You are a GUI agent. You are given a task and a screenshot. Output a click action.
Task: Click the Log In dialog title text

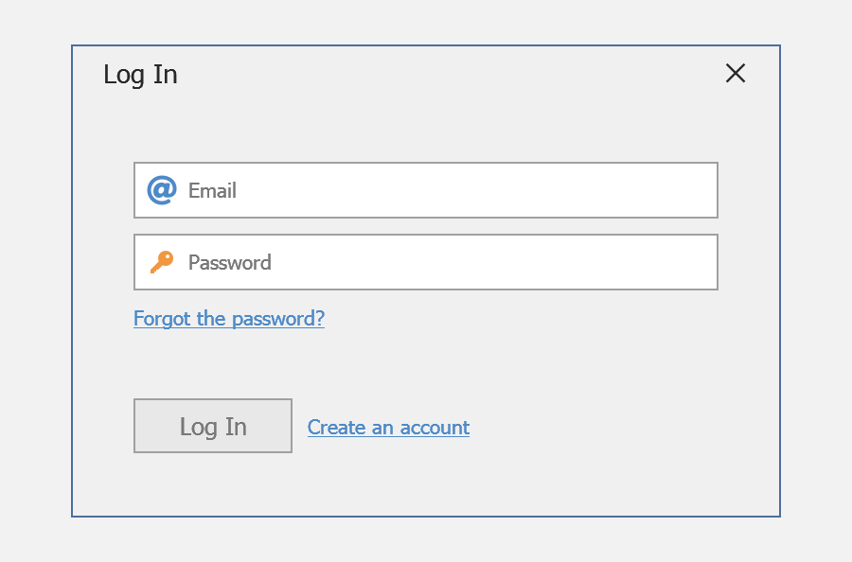[140, 75]
